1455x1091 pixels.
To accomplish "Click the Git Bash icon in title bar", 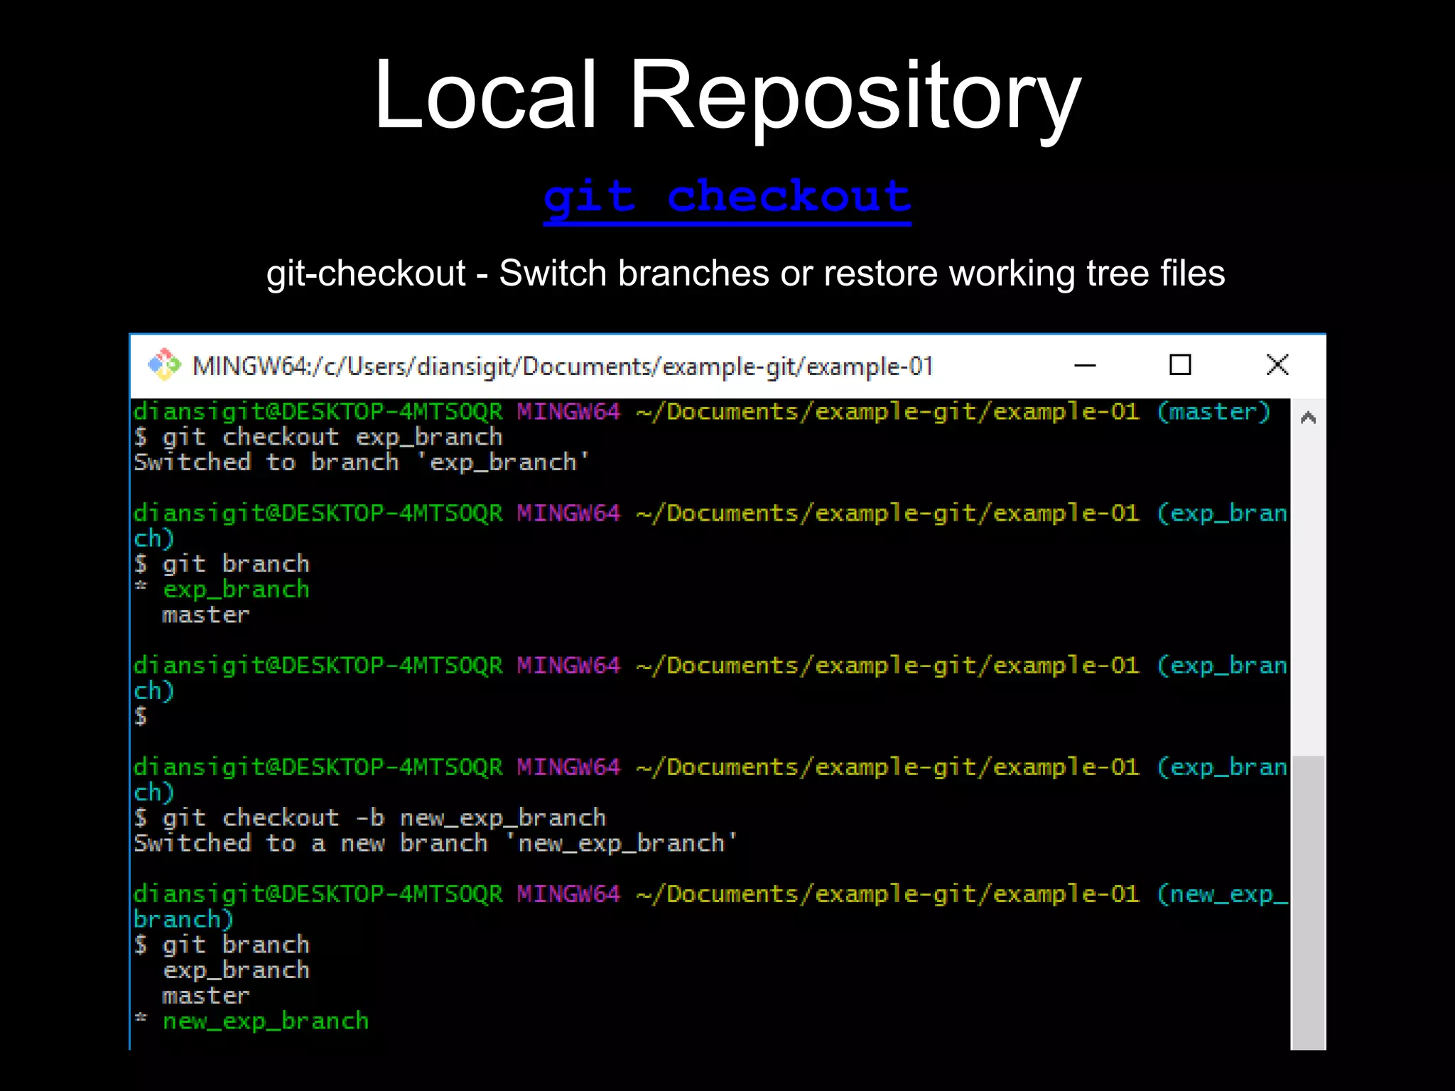I will 164,365.
